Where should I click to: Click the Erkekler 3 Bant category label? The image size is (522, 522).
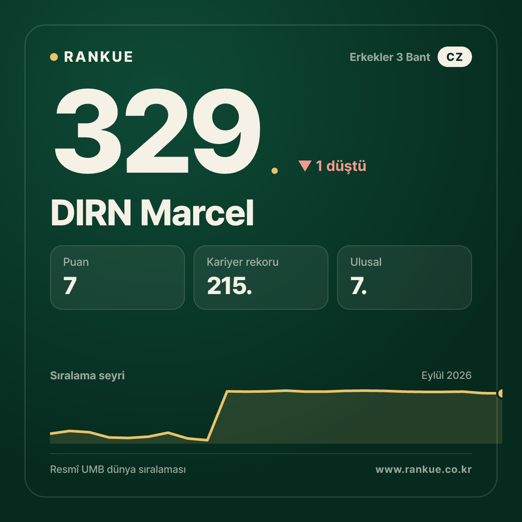tap(390, 57)
